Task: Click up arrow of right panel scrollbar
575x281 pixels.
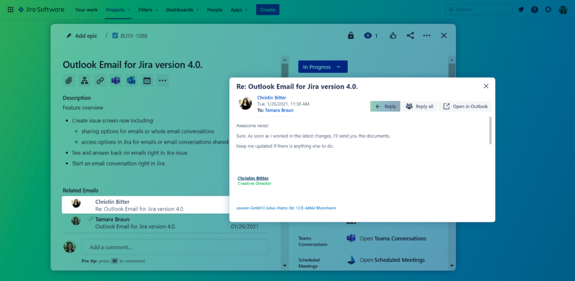Action: tap(452, 60)
